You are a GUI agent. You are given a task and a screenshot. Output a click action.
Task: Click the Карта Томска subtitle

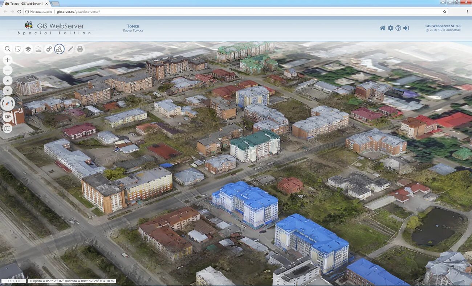[133, 30]
